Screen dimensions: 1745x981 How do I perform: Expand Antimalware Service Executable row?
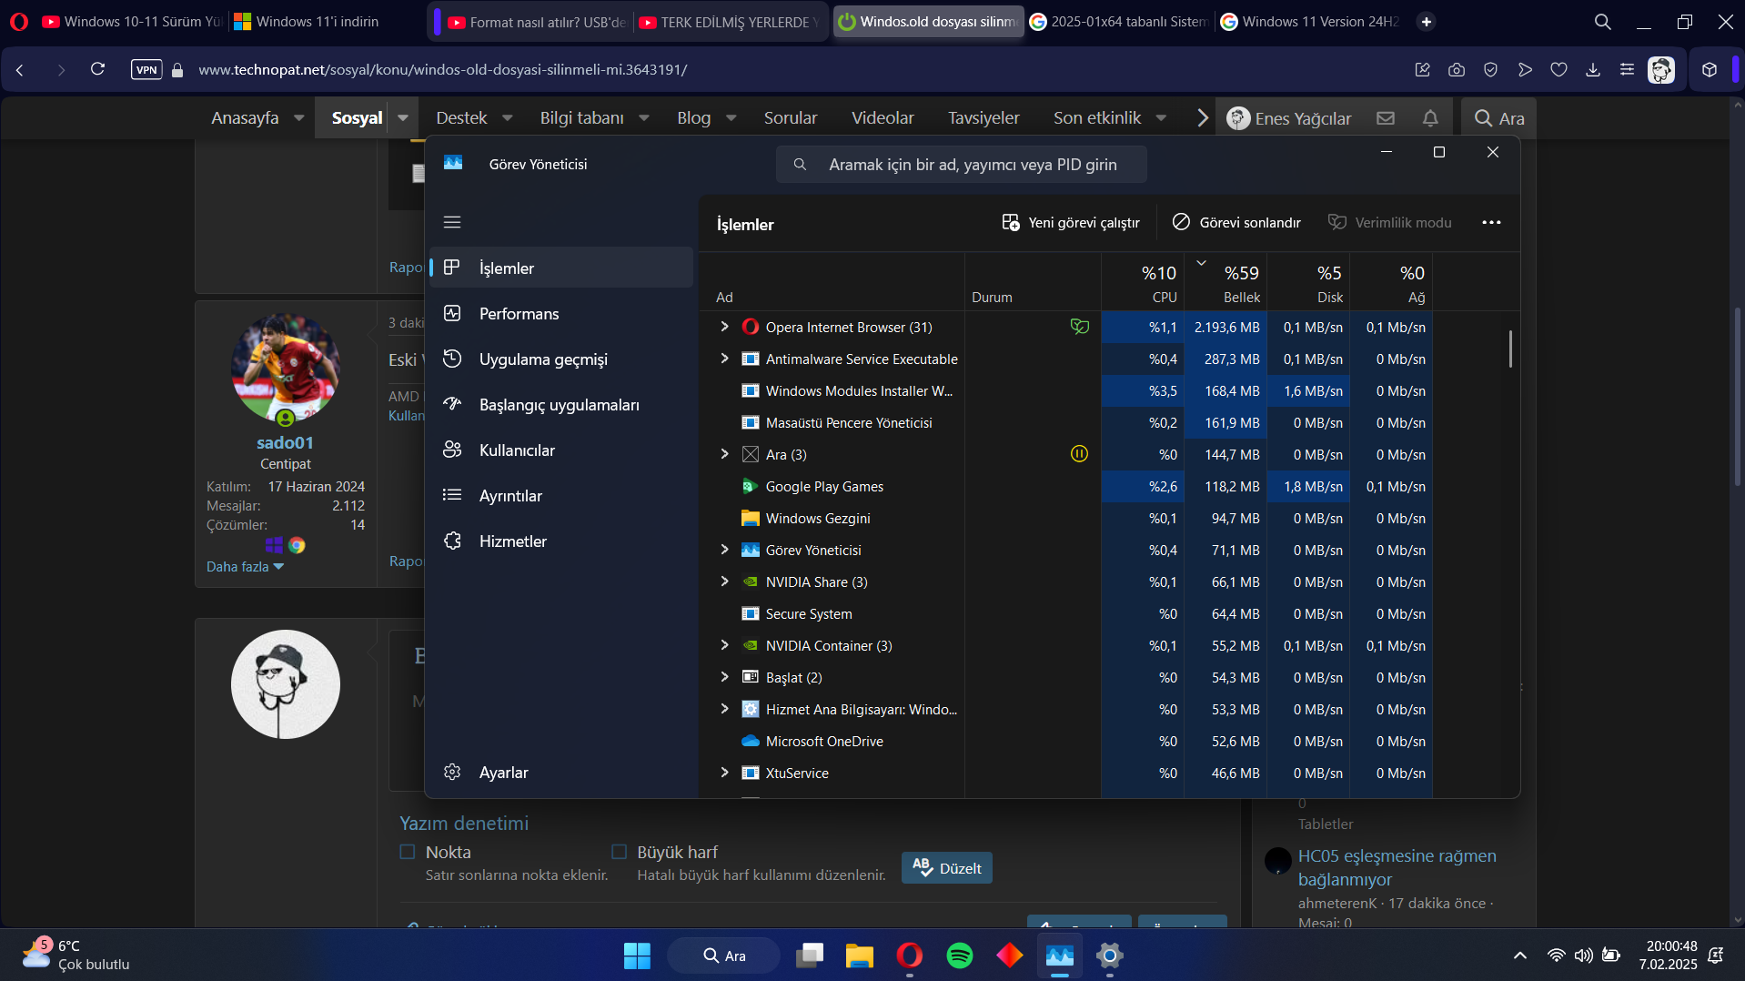(x=724, y=359)
